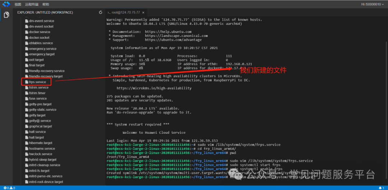Viewport: 388px width, 190px height.
Task: Click the file icon beside halt.target
Action: (27, 137)
